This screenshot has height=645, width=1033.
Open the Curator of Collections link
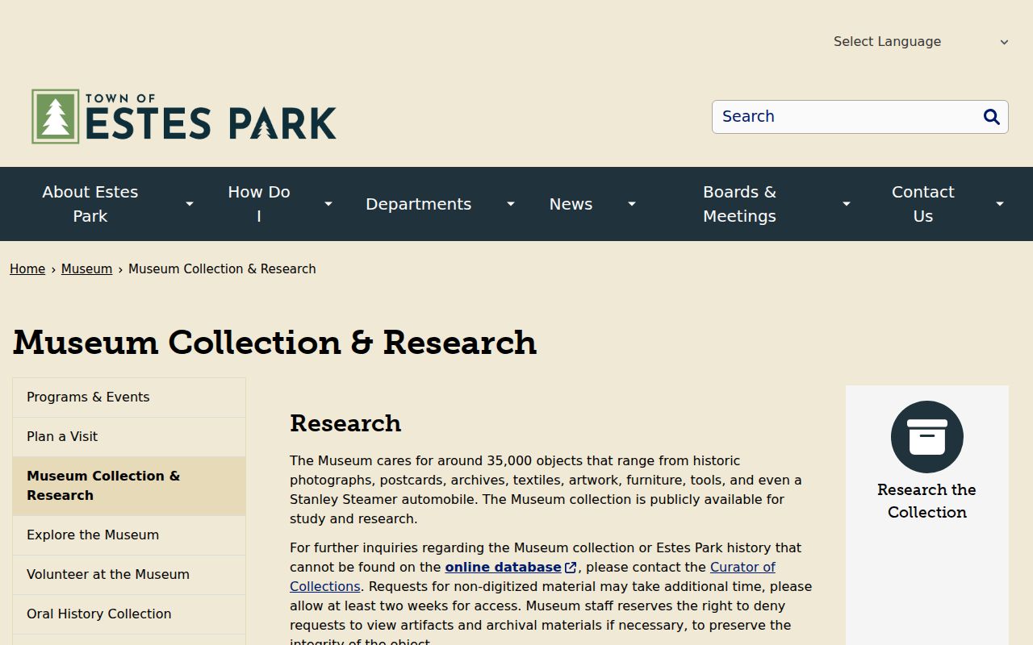[x=533, y=577]
